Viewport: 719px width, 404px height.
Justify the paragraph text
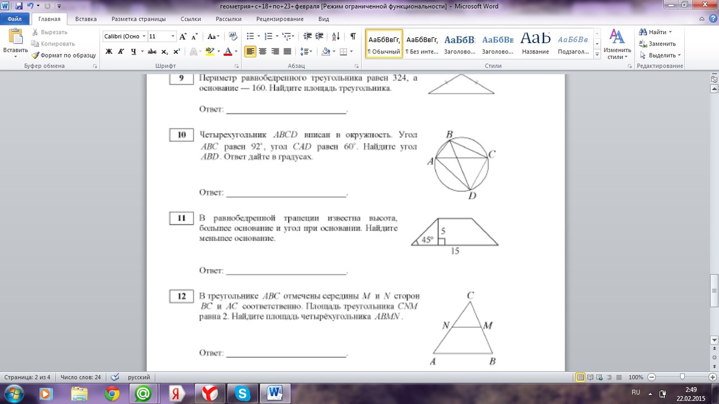pyautogui.click(x=287, y=52)
